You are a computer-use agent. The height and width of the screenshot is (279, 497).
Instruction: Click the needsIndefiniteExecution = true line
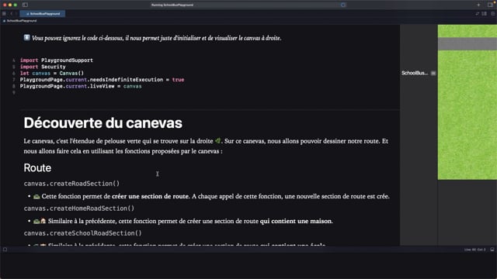pyautogui.click(x=102, y=80)
